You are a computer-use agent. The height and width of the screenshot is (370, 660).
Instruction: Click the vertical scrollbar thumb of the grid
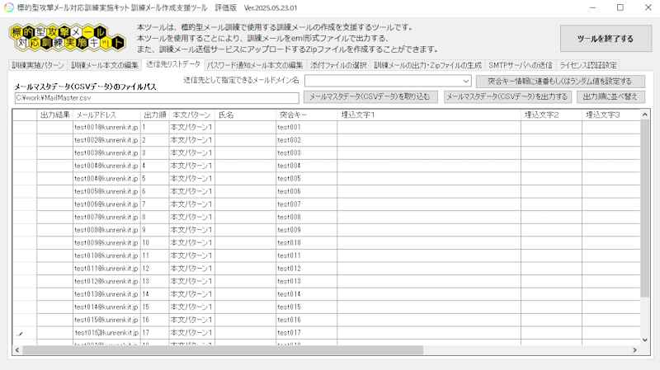click(644, 208)
